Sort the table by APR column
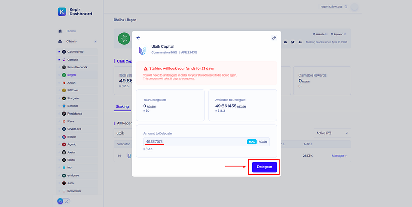The image size is (412, 207). tap(307, 144)
